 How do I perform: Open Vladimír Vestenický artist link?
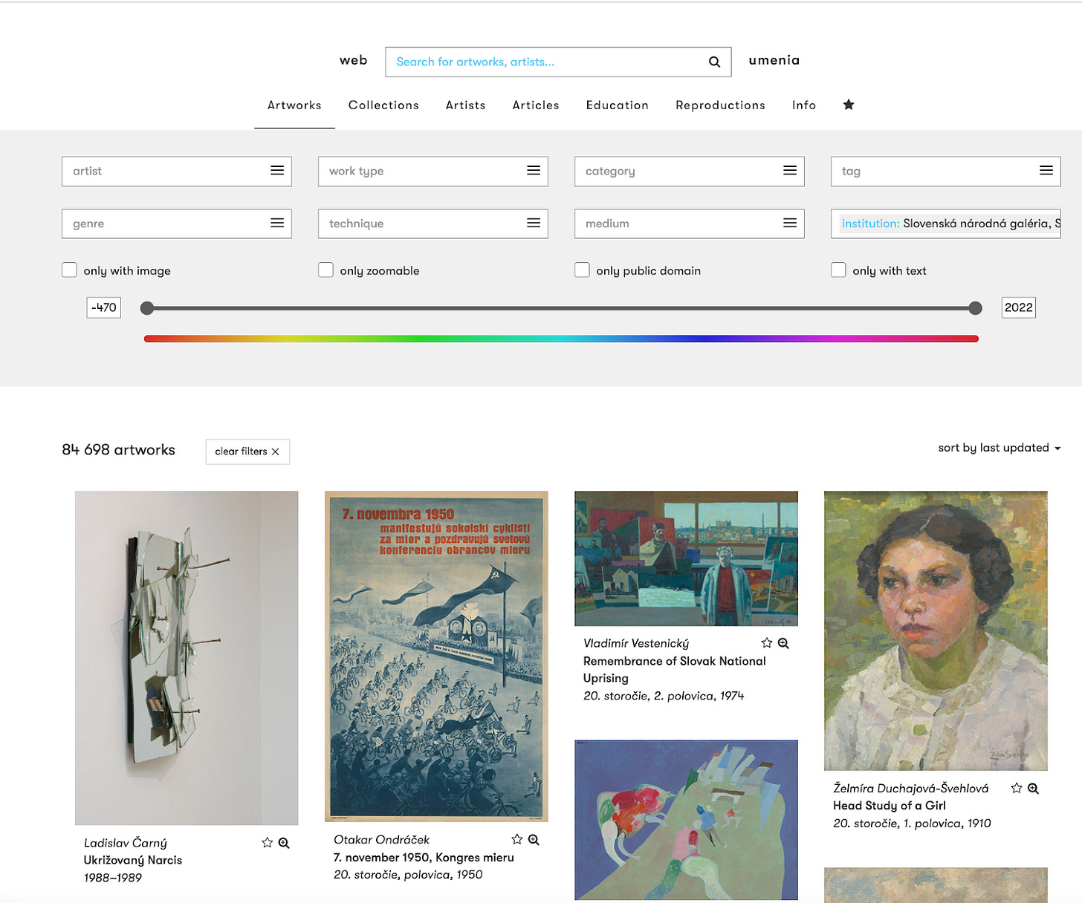click(x=636, y=643)
